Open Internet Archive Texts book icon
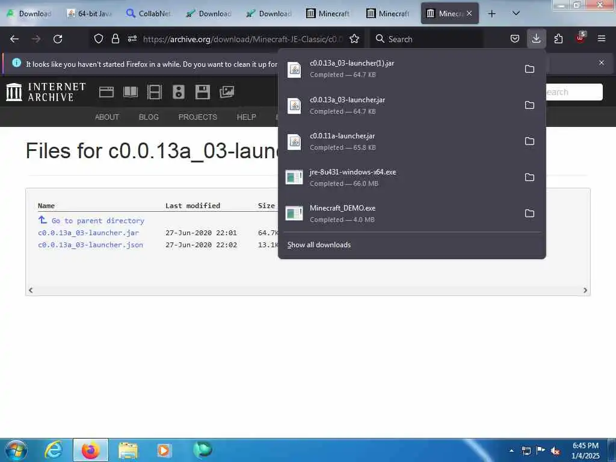This screenshot has height=462, width=616. [x=131, y=92]
